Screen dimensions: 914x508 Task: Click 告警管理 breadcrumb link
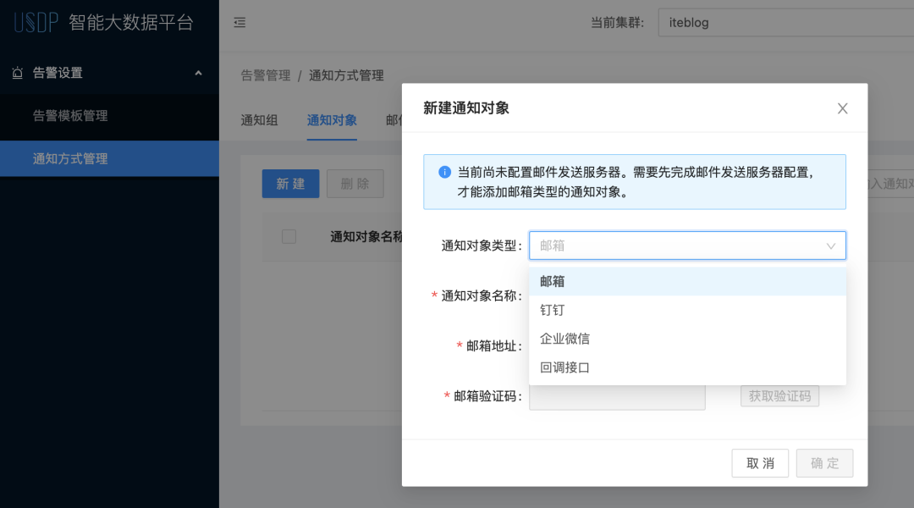click(x=266, y=75)
